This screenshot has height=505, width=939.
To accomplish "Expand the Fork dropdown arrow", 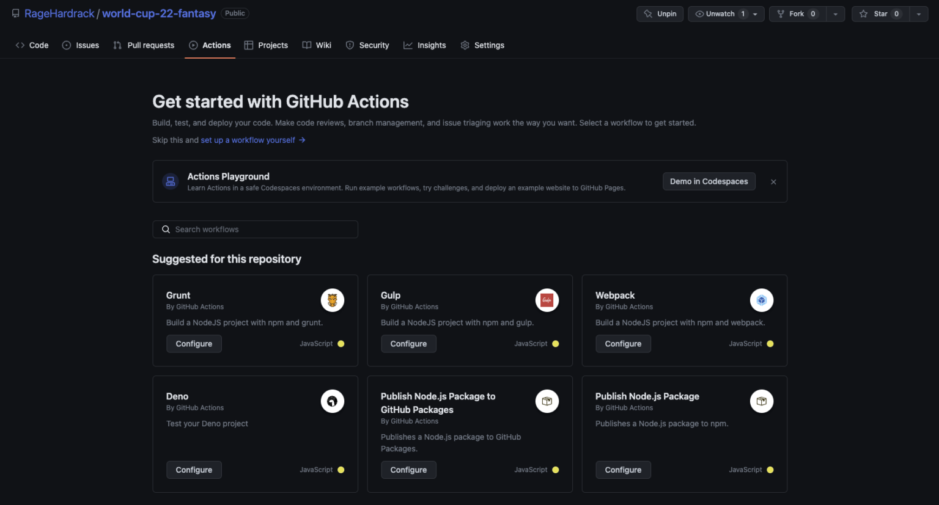I will 836,13.
